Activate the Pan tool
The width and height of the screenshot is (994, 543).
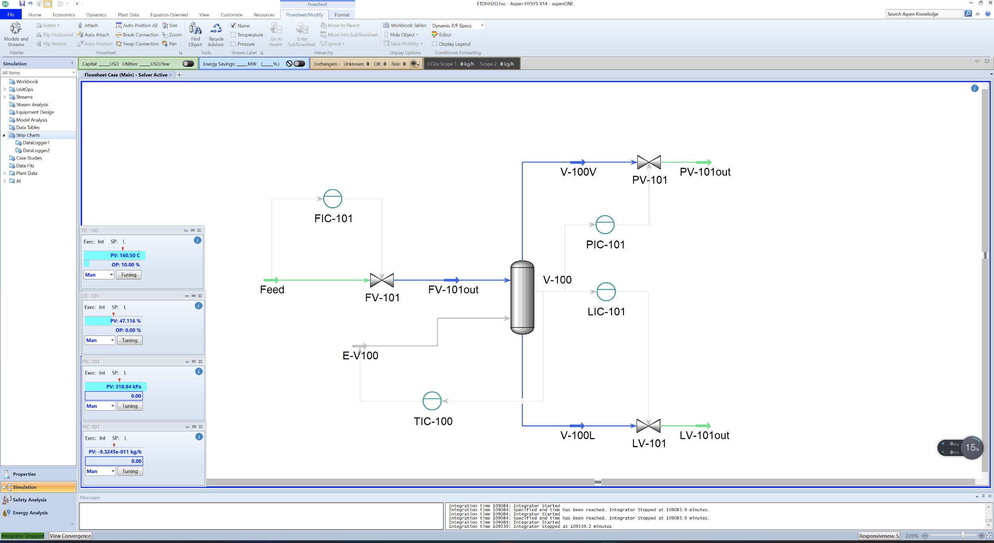click(x=169, y=44)
